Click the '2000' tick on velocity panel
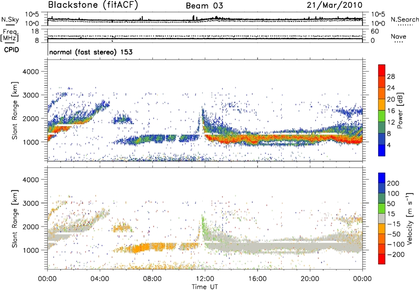The height and width of the screenshot is (290, 419). (31, 227)
